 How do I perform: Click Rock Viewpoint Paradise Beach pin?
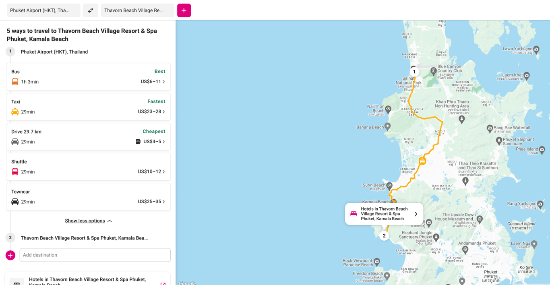pyautogui.click(x=377, y=262)
